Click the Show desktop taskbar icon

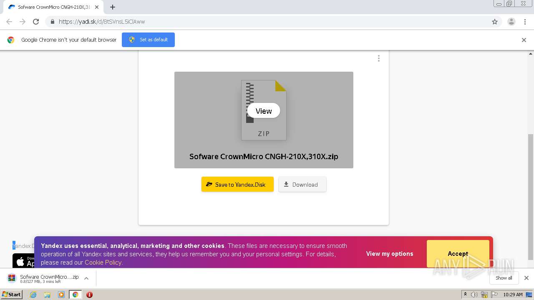pos(529,295)
